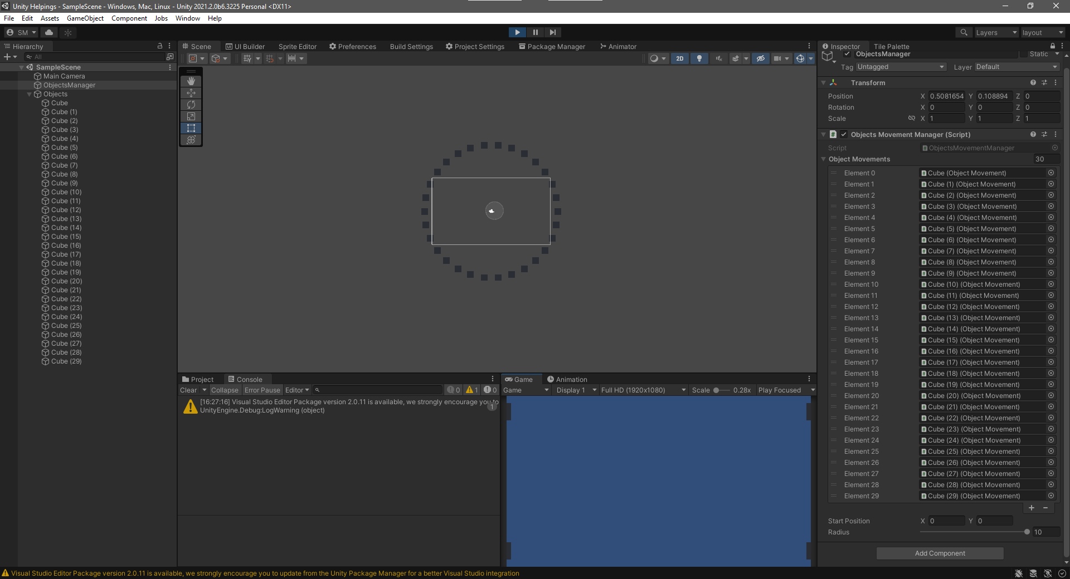
Task: Open the GameObject menu
Action: (x=85, y=18)
